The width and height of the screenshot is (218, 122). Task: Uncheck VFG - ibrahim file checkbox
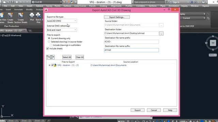[x=52, y=65]
